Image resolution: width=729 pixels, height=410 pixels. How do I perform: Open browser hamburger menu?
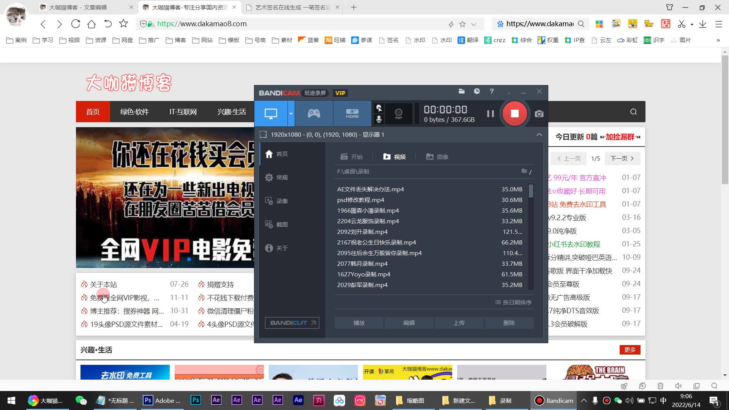click(718, 24)
